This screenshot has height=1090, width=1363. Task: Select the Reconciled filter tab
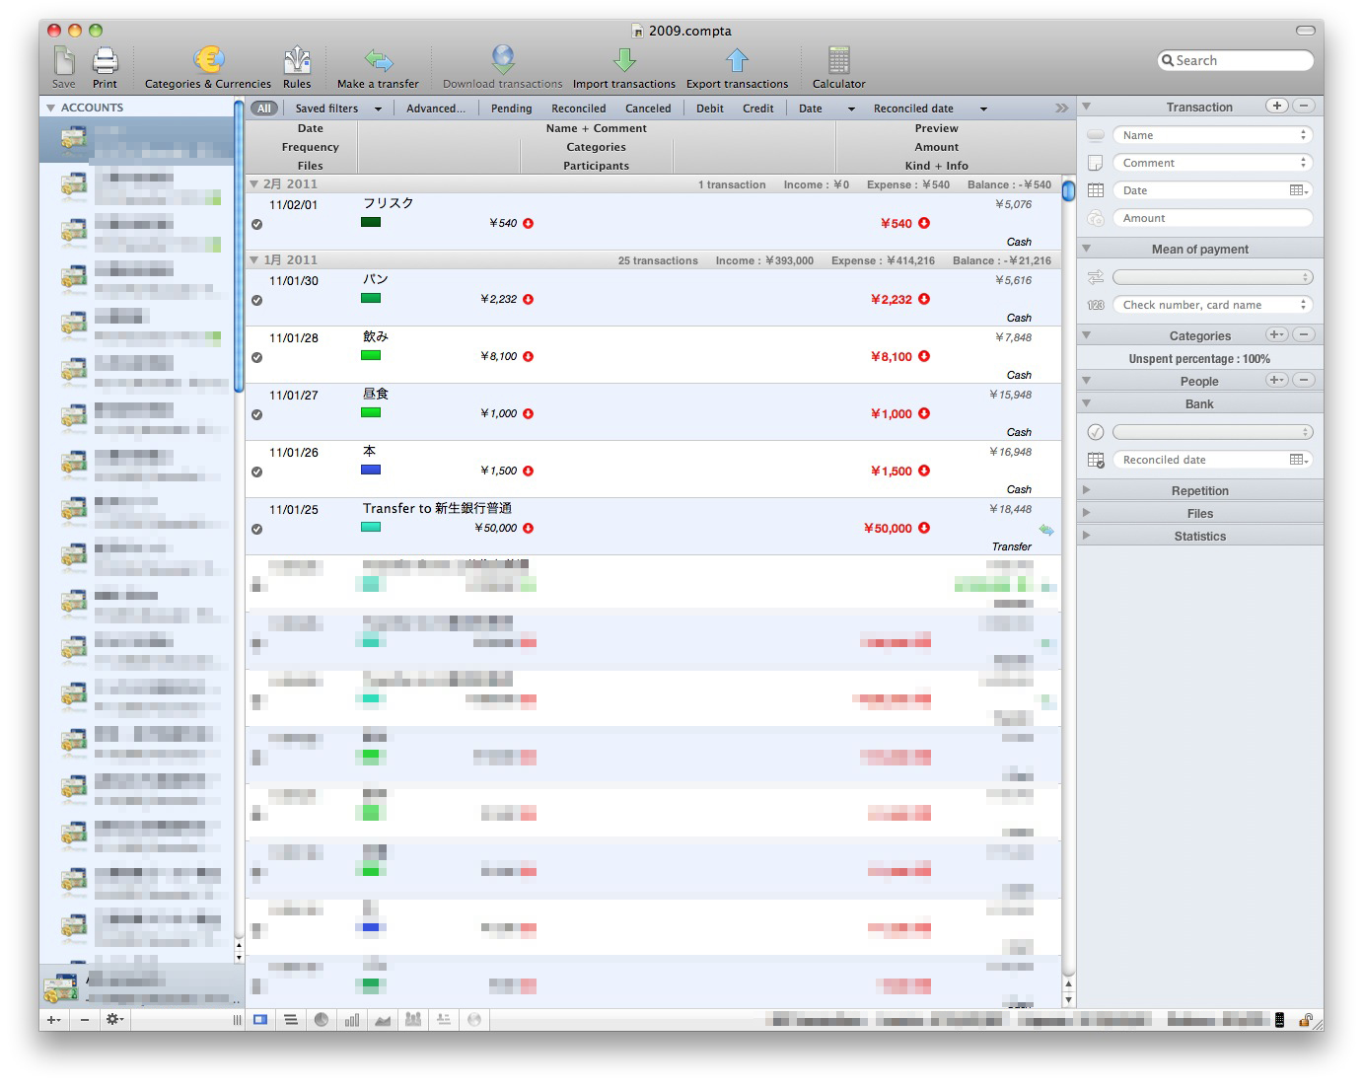578,109
